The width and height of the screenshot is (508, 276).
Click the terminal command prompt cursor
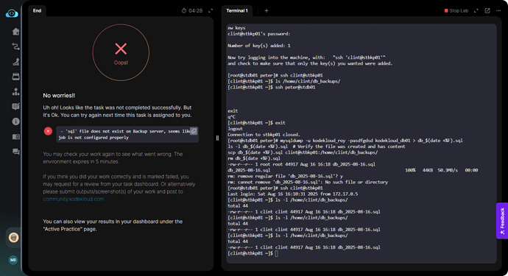click(x=276, y=253)
